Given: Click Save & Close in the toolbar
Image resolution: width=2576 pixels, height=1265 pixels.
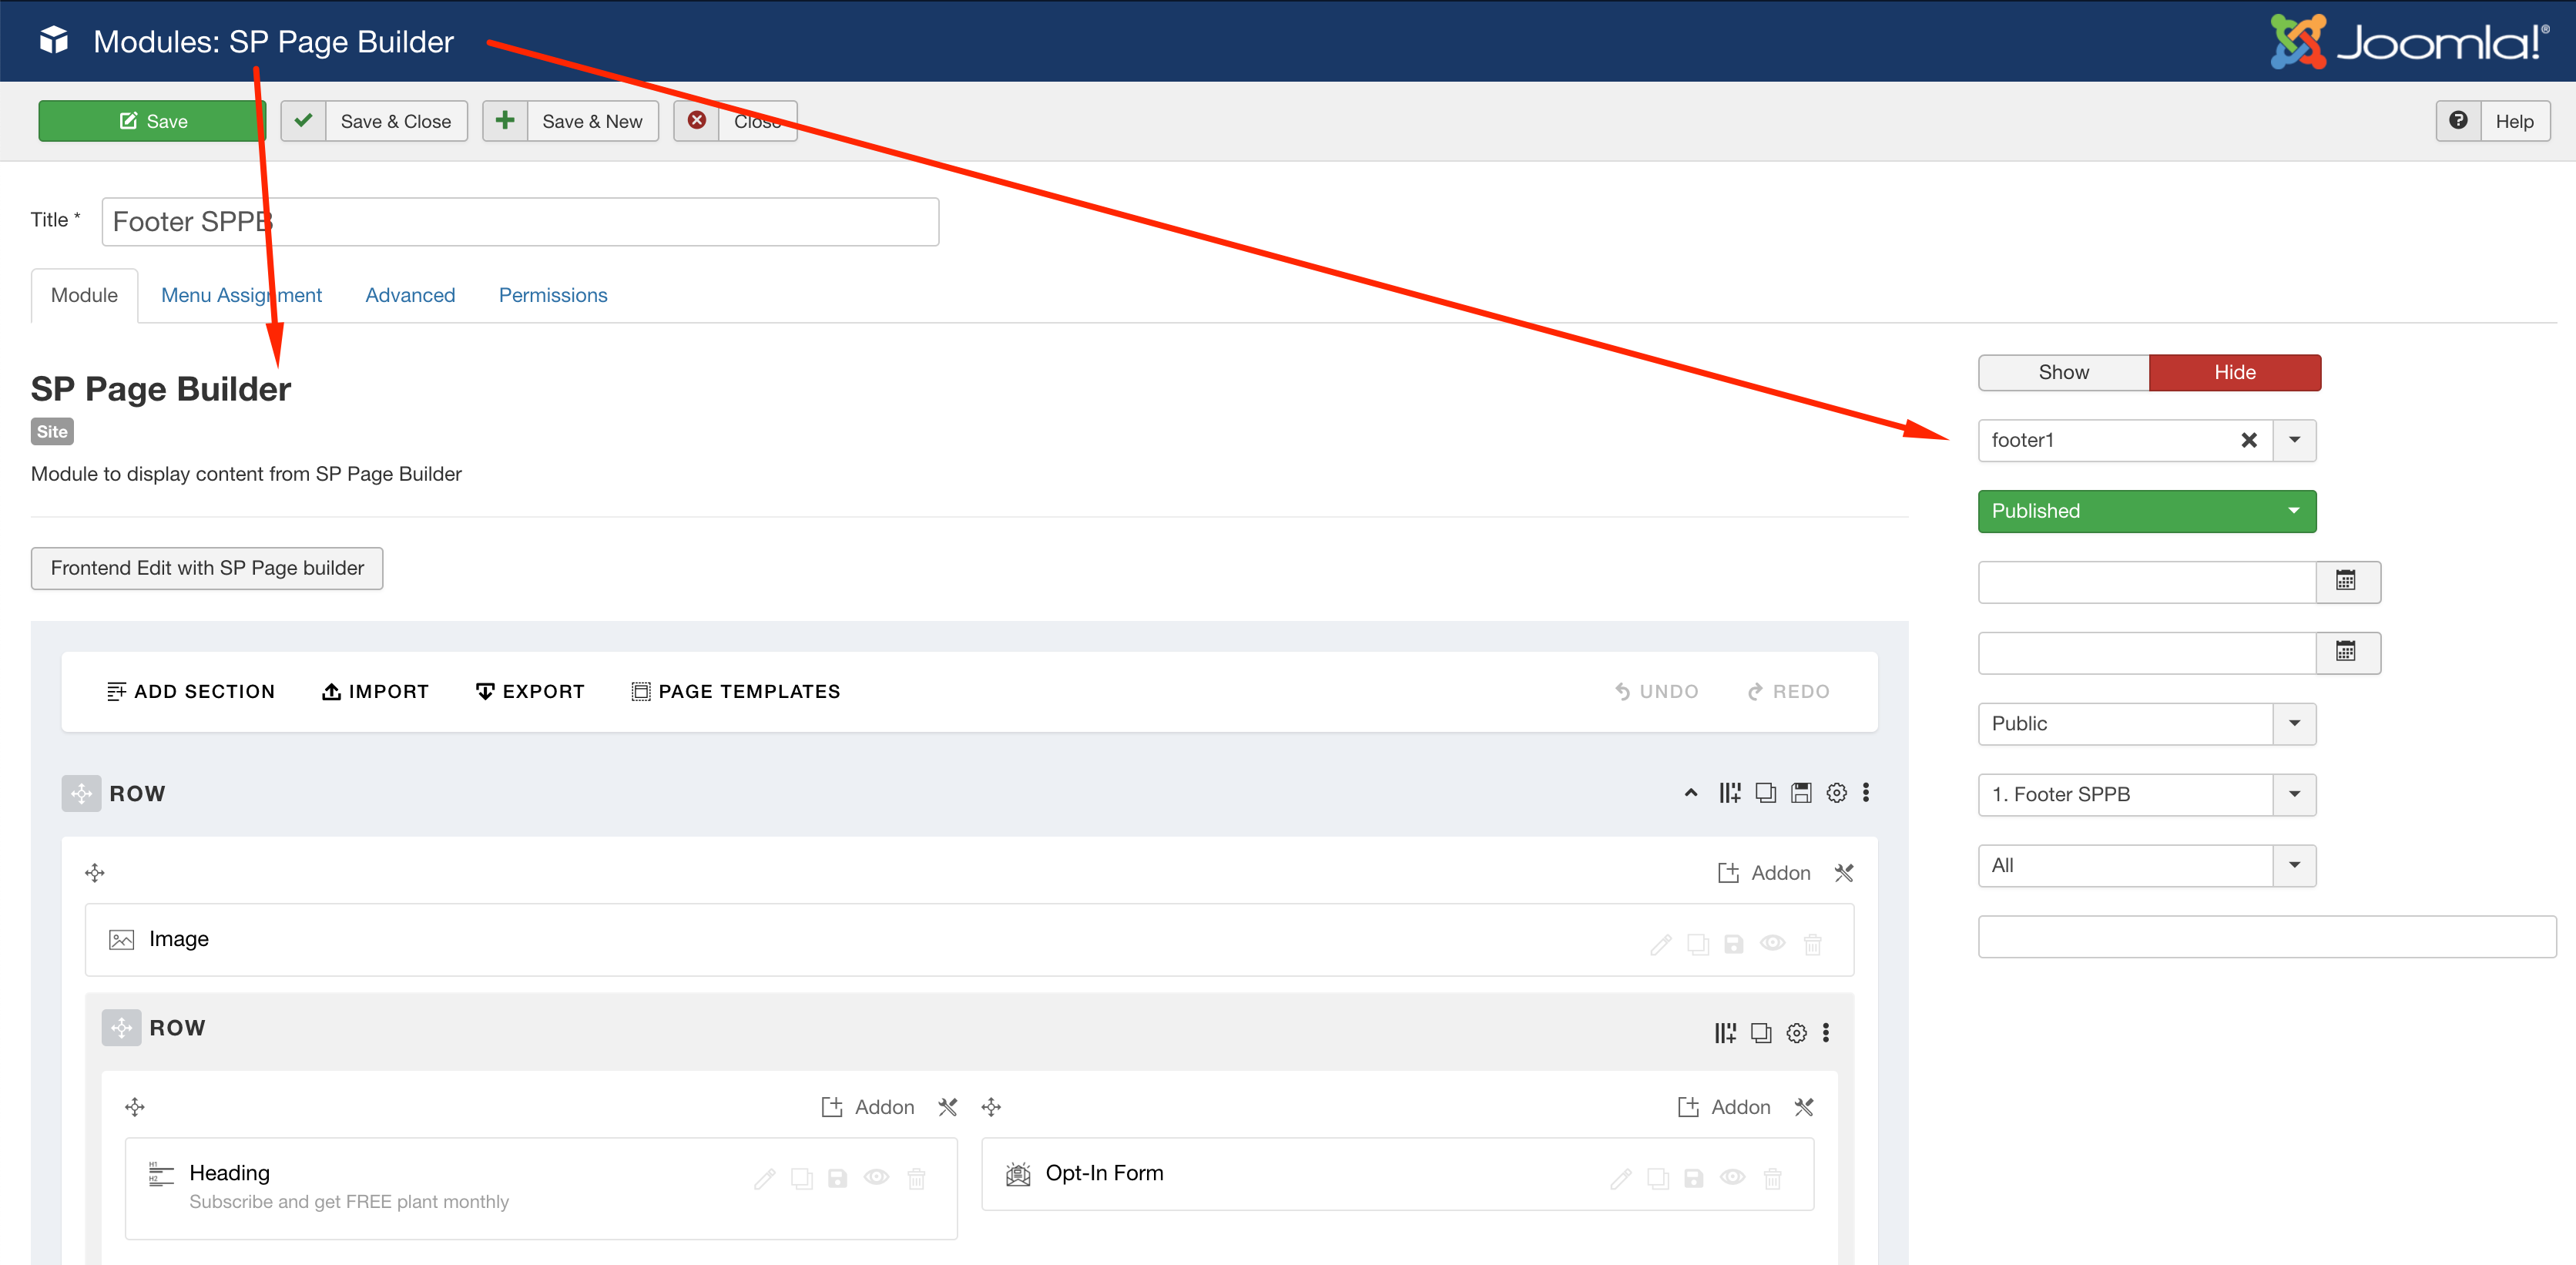Looking at the screenshot, I should [374, 120].
